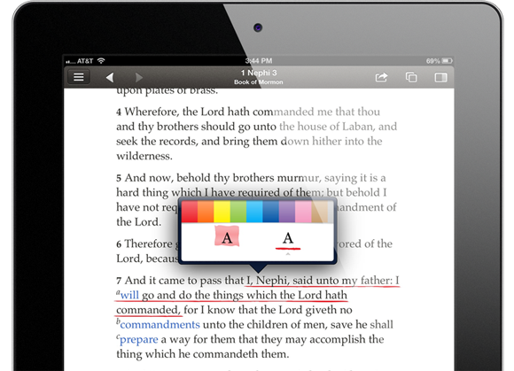Go forward with the right arrow
Screen dimensions: 514x371
coord(139,78)
